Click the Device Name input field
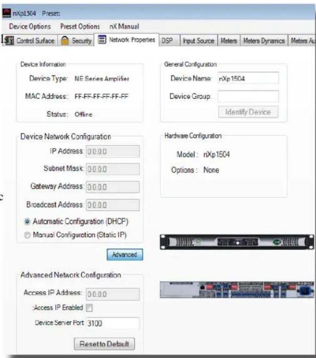 tap(248, 78)
